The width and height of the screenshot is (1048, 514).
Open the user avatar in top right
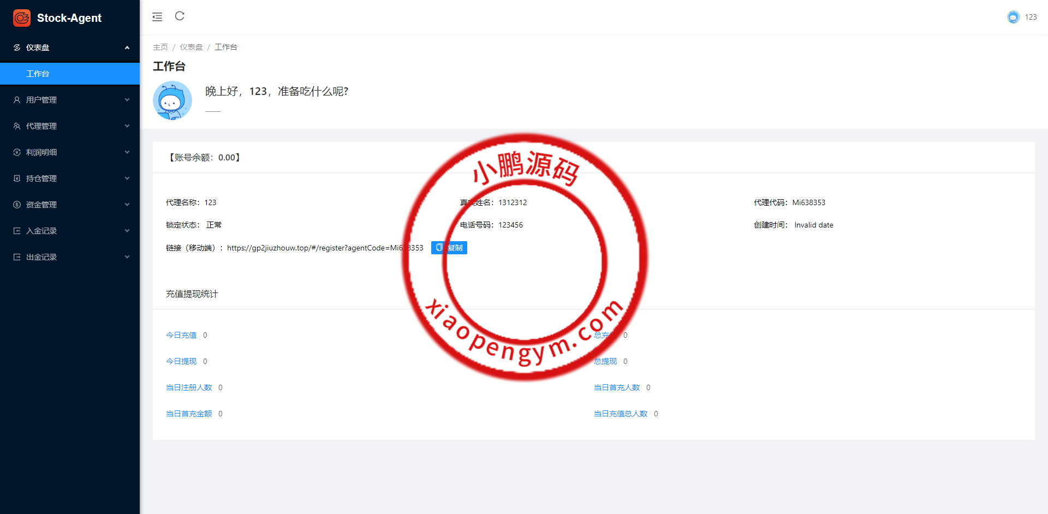1013,17
